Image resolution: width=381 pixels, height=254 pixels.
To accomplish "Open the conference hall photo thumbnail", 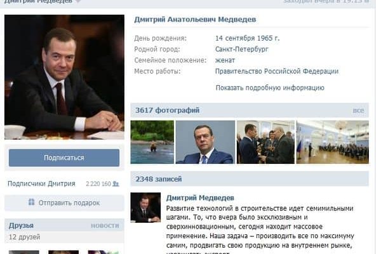I will [x=333, y=142].
